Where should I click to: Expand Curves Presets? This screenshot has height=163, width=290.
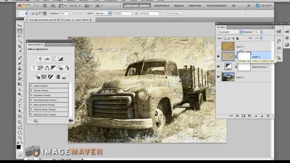pyautogui.click(x=31, y=91)
